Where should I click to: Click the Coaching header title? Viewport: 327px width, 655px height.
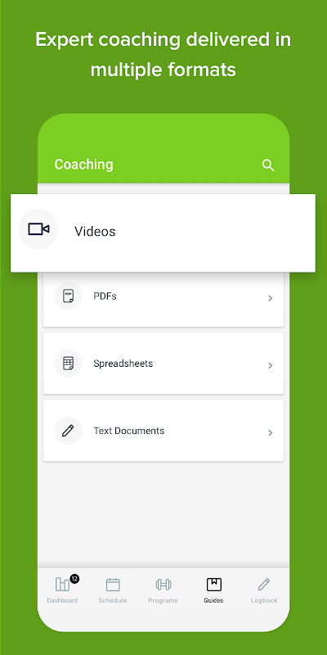[x=83, y=165]
